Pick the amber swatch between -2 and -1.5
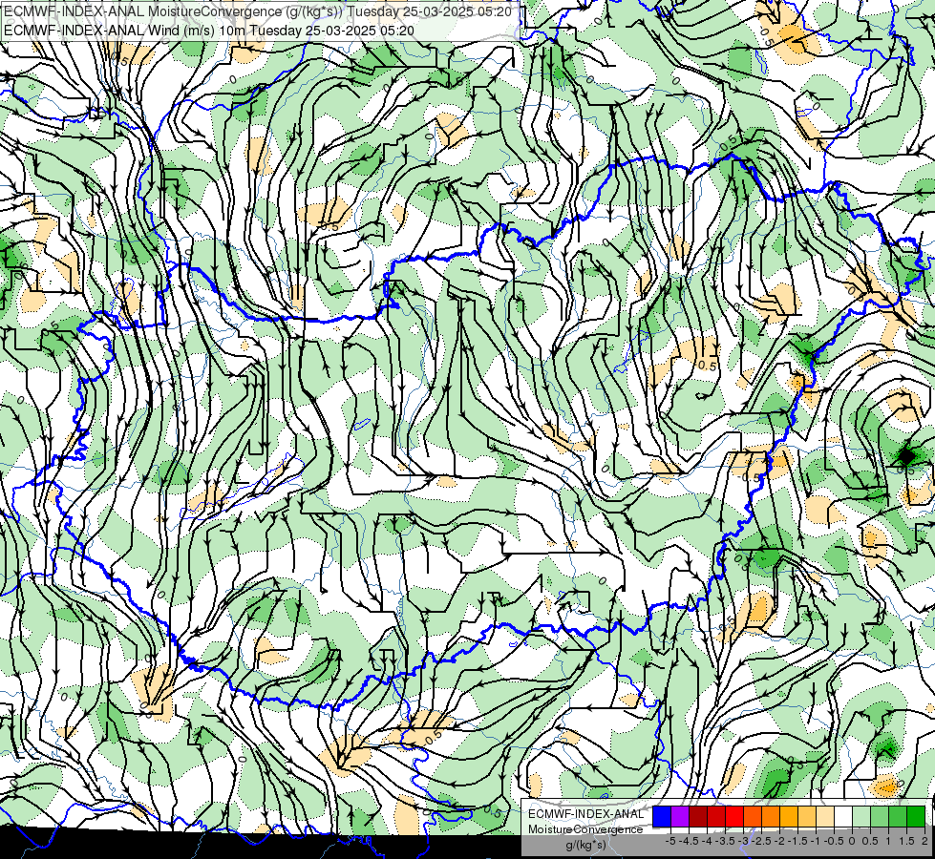The height and width of the screenshot is (859, 935). (x=789, y=817)
